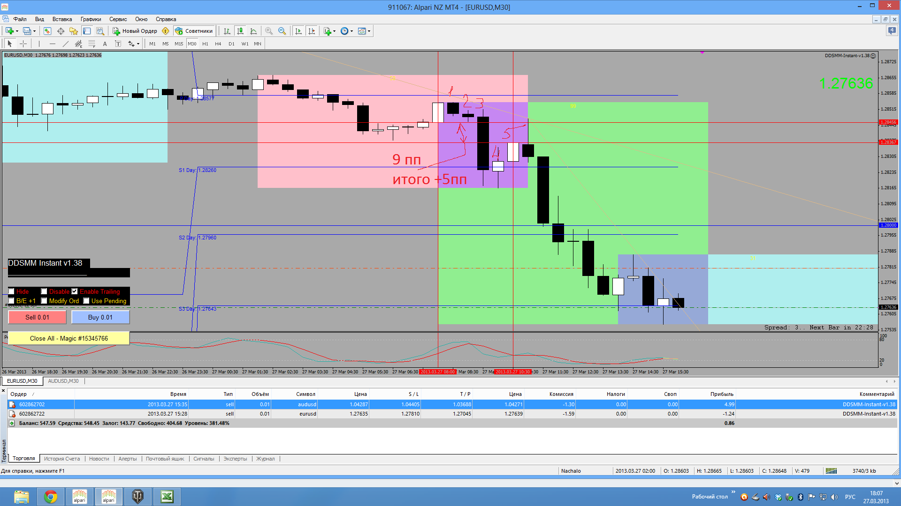The image size is (901, 506).
Task: Switch to the AUDUSD,M30 chart tab
Action: click(63, 381)
